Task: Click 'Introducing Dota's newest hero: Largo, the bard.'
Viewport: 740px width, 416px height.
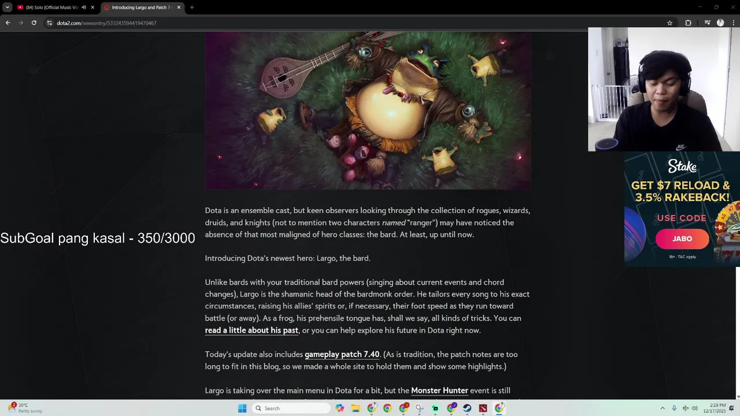Action: 287,258
